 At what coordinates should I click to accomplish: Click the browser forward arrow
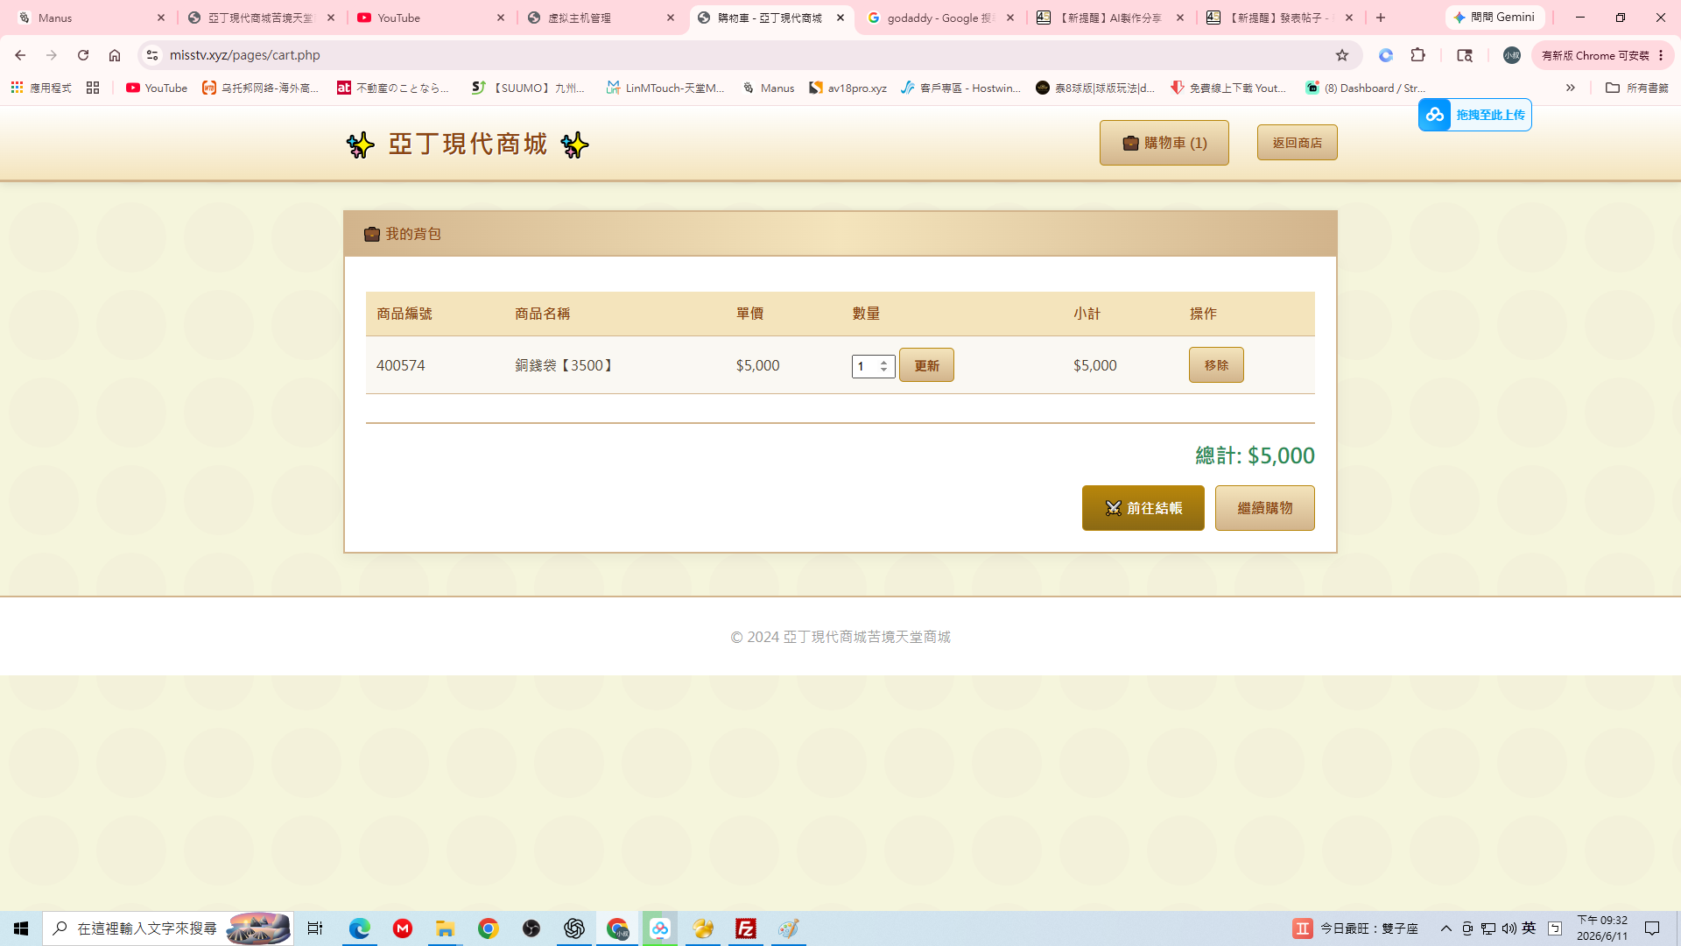(52, 55)
